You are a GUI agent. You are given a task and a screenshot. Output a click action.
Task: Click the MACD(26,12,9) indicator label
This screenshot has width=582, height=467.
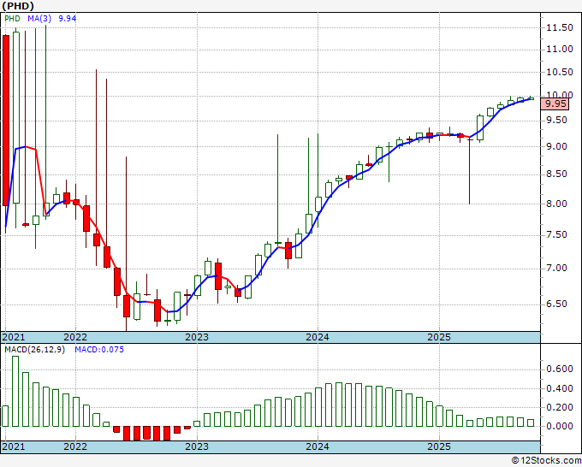tap(34, 350)
